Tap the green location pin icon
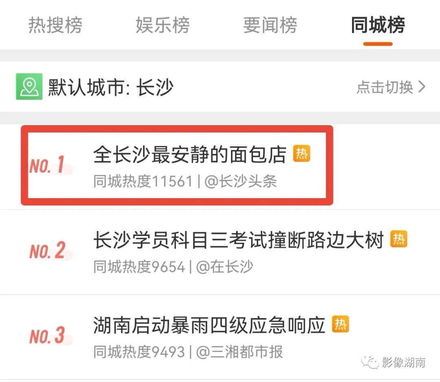The height and width of the screenshot is (382, 440). [x=29, y=86]
